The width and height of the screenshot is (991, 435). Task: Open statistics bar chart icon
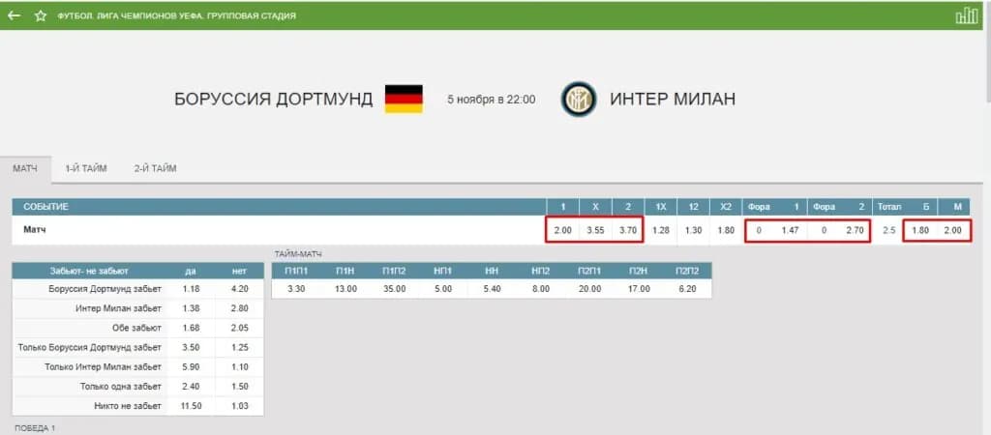coord(967,15)
